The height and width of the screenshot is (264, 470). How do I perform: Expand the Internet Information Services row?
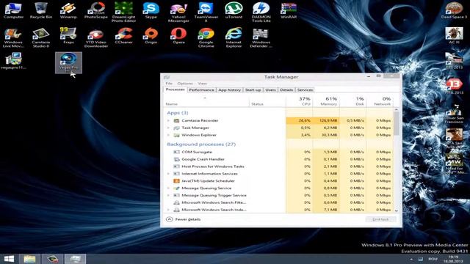coord(168,174)
